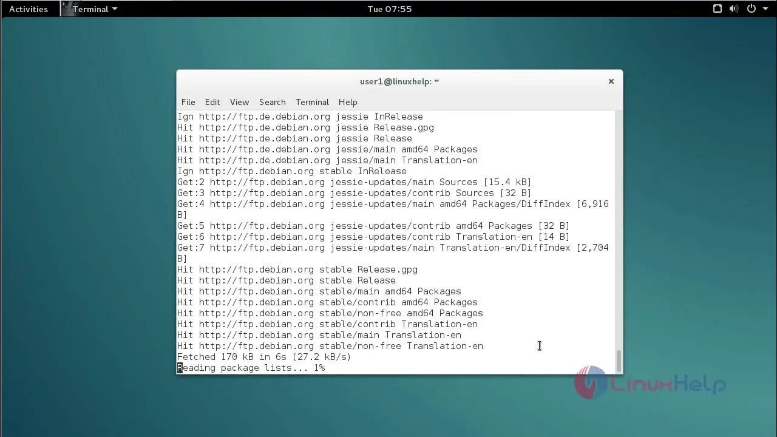The image size is (777, 437).
Task: Click the terminal icon in top bar
Action: click(x=67, y=8)
